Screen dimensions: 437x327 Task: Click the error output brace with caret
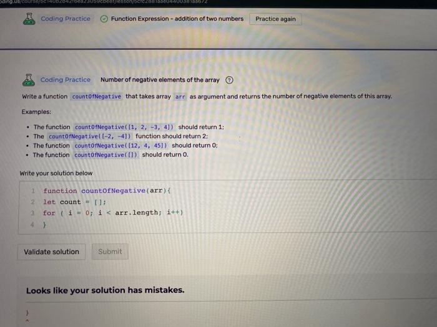(27, 316)
